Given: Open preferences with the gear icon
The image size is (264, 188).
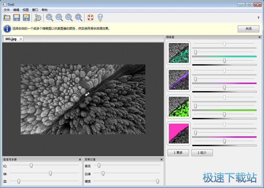Looking at the screenshot, I should [x=38, y=17].
